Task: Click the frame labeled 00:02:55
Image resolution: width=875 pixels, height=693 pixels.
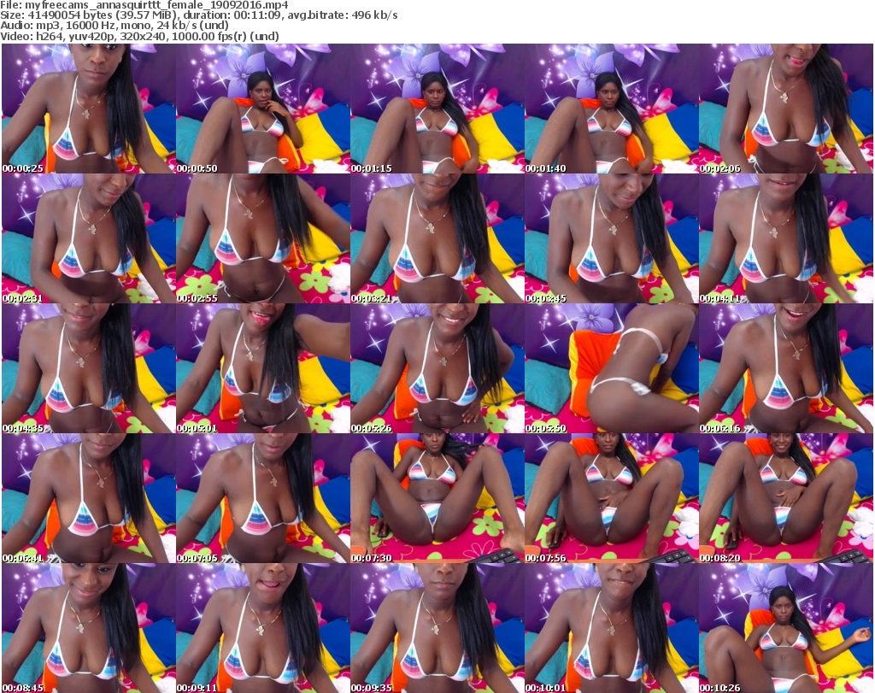Action: pyautogui.click(x=263, y=238)
